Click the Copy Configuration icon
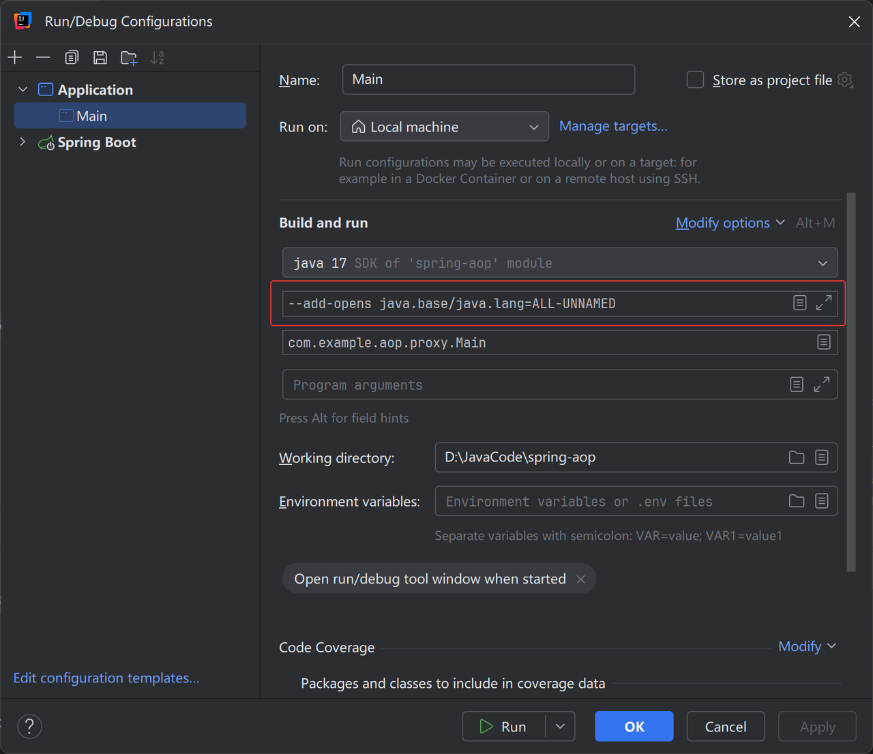The height and width of the screenshot is (754, 873). tap(72, 58)
